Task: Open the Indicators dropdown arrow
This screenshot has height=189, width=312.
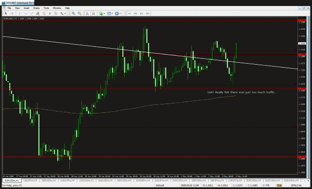Action: (104, 14)
